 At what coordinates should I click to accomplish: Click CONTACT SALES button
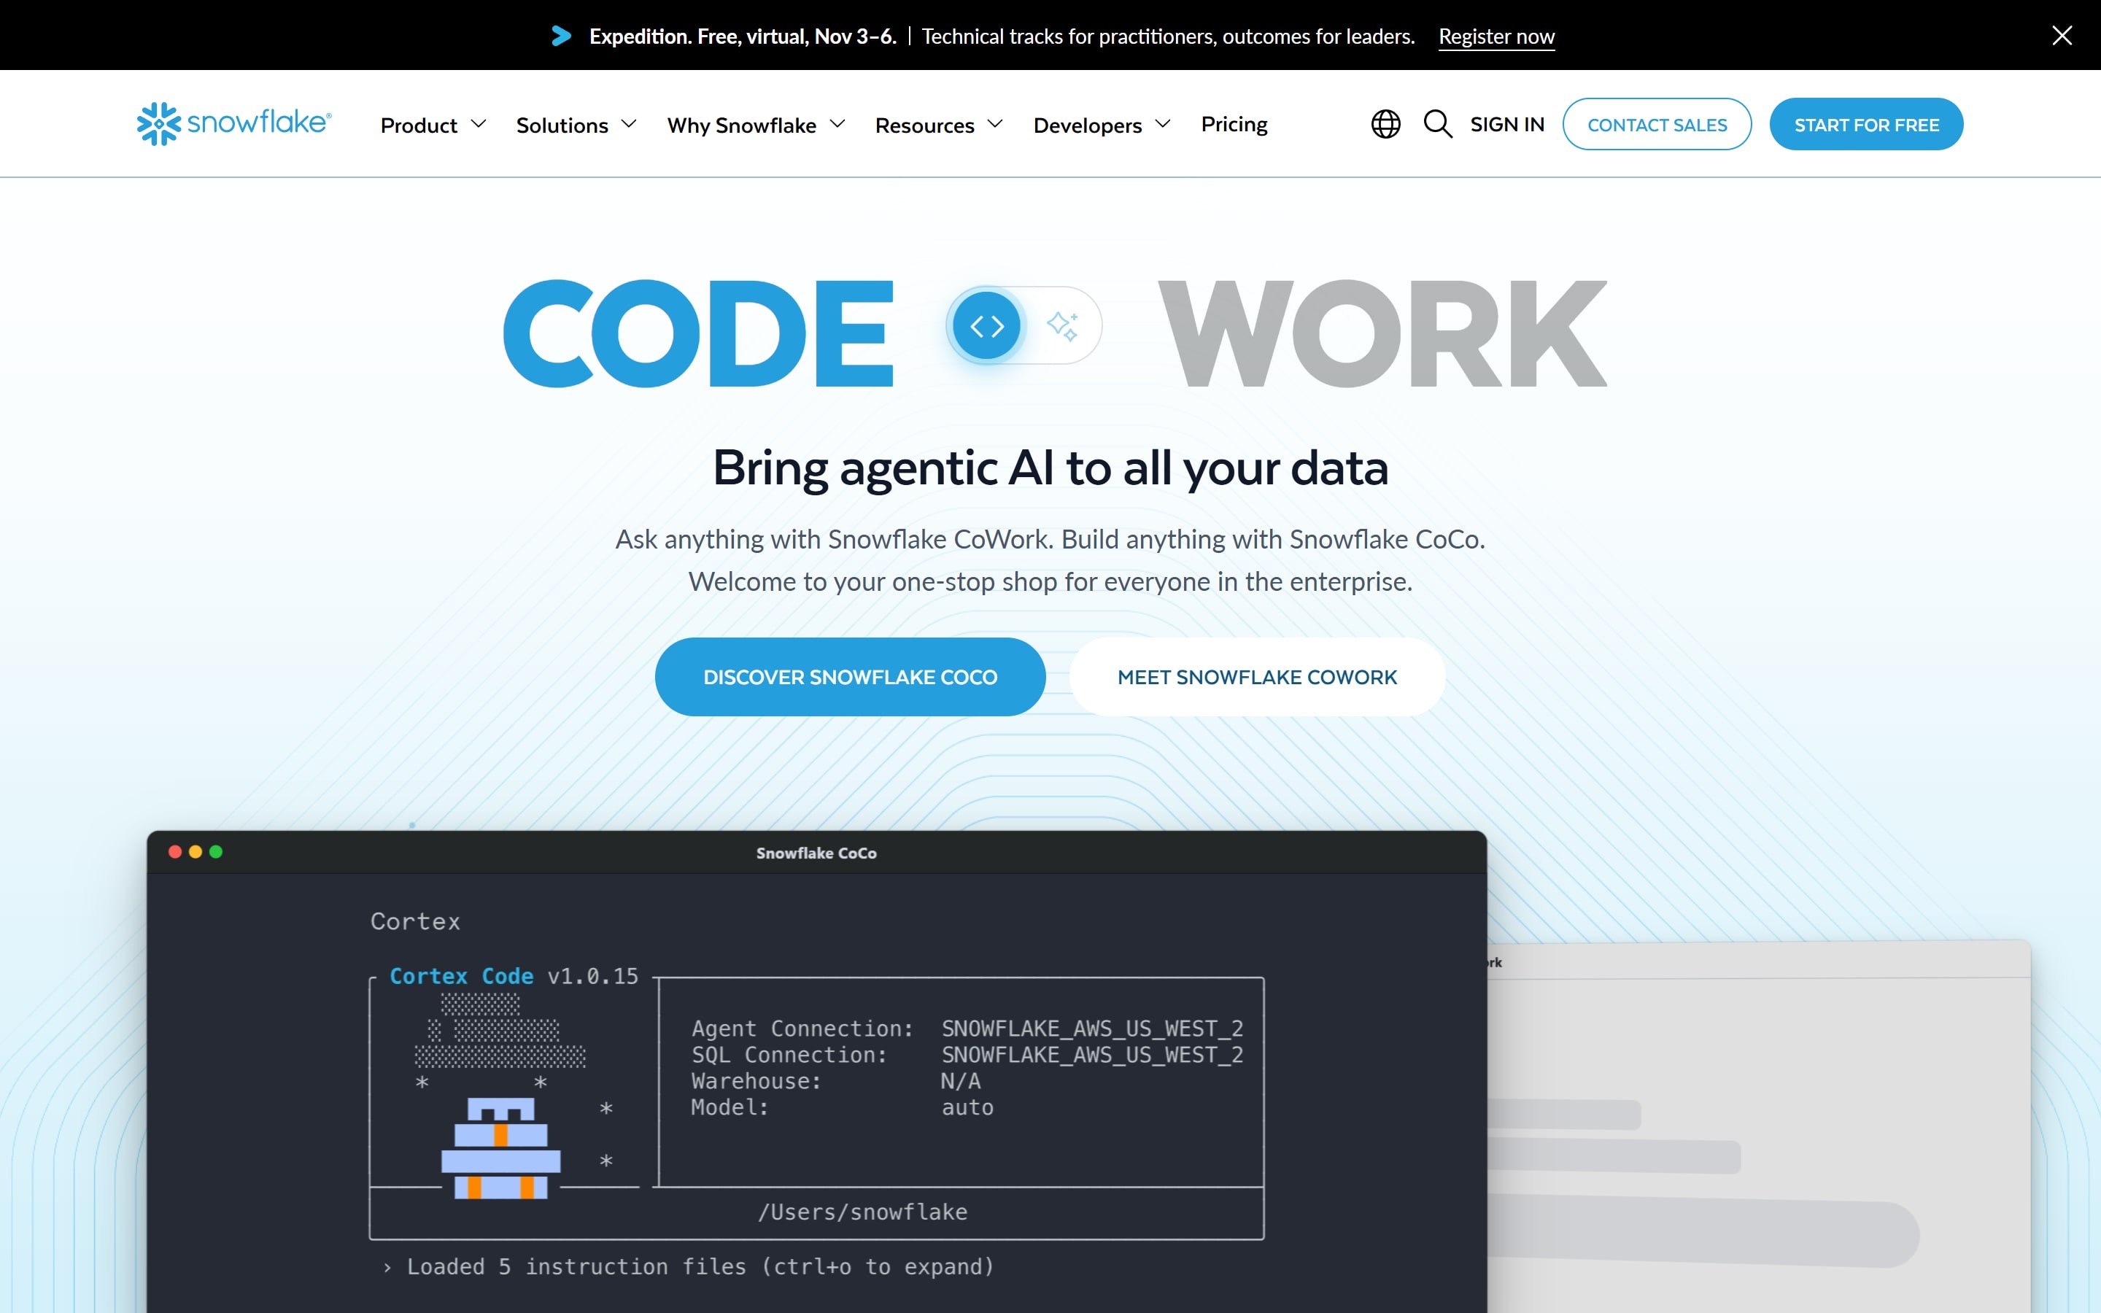point(1657,124)
